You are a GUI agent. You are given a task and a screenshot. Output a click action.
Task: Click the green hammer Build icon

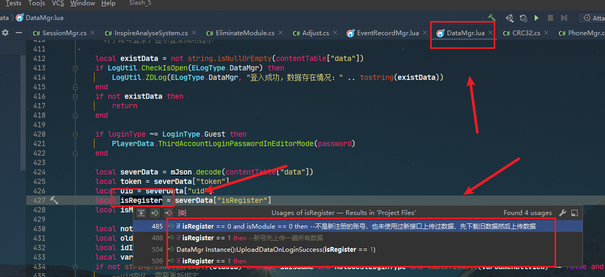tap(492, 18)
